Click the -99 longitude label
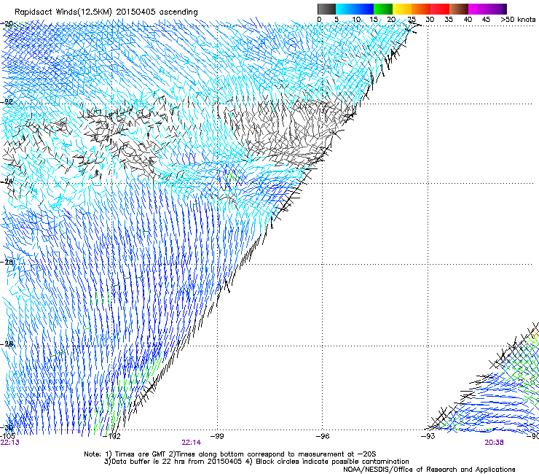 (217, 436)
